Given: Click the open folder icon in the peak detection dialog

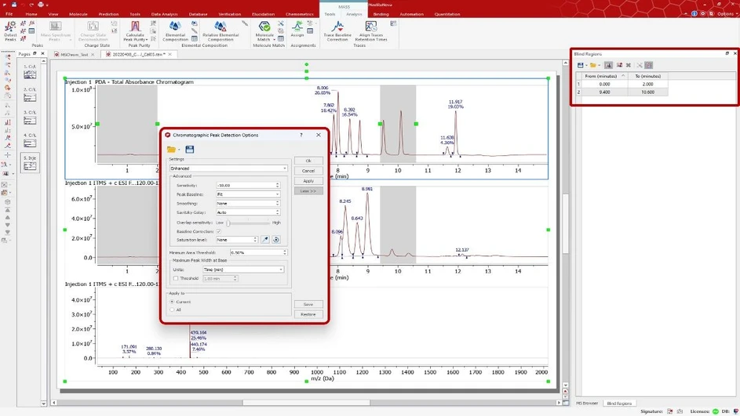Looking at the screenshot, I should point(171,150).
